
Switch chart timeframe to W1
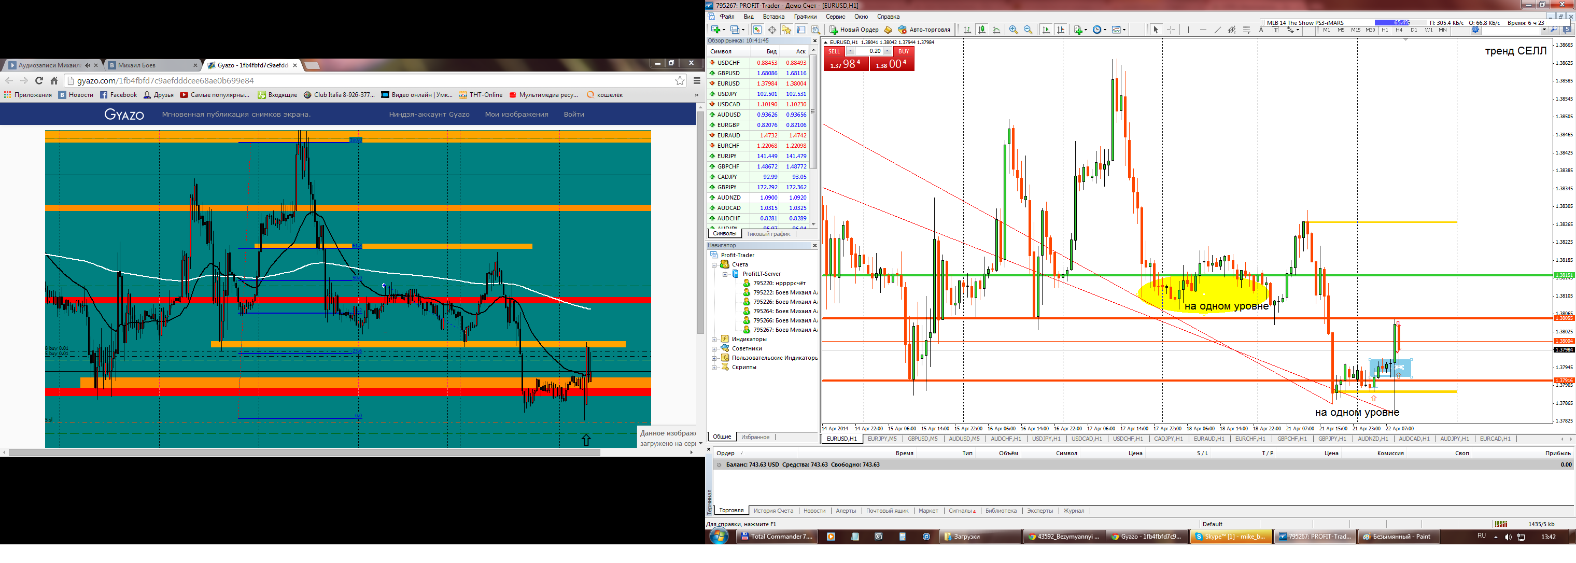tap(1429, 30)
